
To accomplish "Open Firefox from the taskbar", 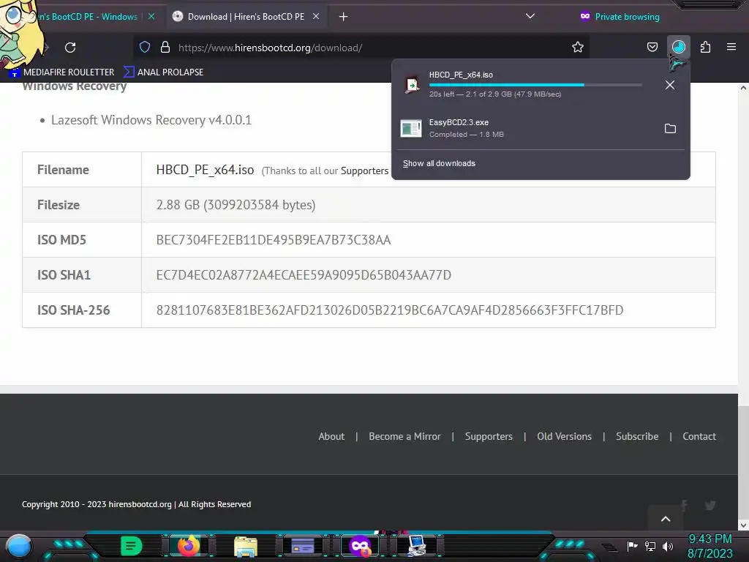I will (x=189, y=546).
